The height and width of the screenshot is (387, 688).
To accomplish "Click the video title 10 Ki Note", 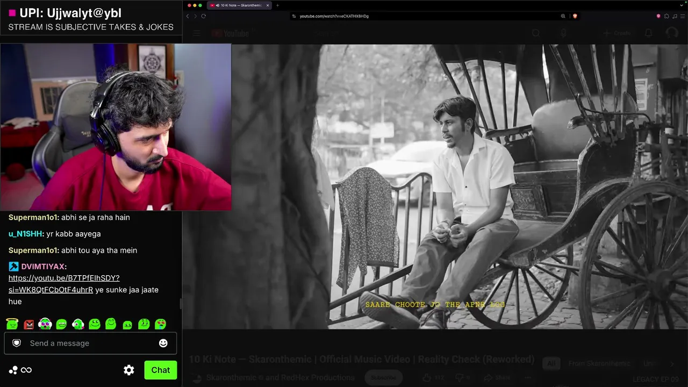I will coord(362,359).
